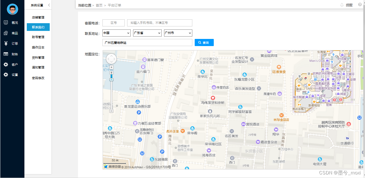
Task: Click 平台订单 in the breadcrumb
Action: pyautogui.click(x=114, y=5)
